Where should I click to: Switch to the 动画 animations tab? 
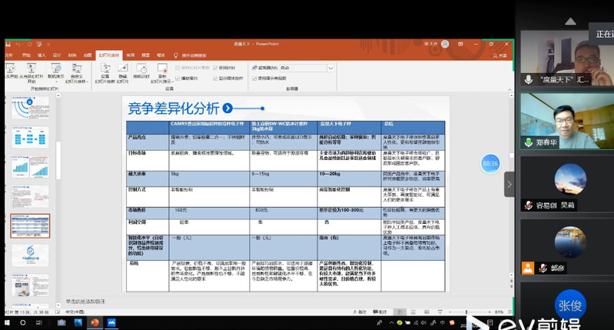(88, 55)
